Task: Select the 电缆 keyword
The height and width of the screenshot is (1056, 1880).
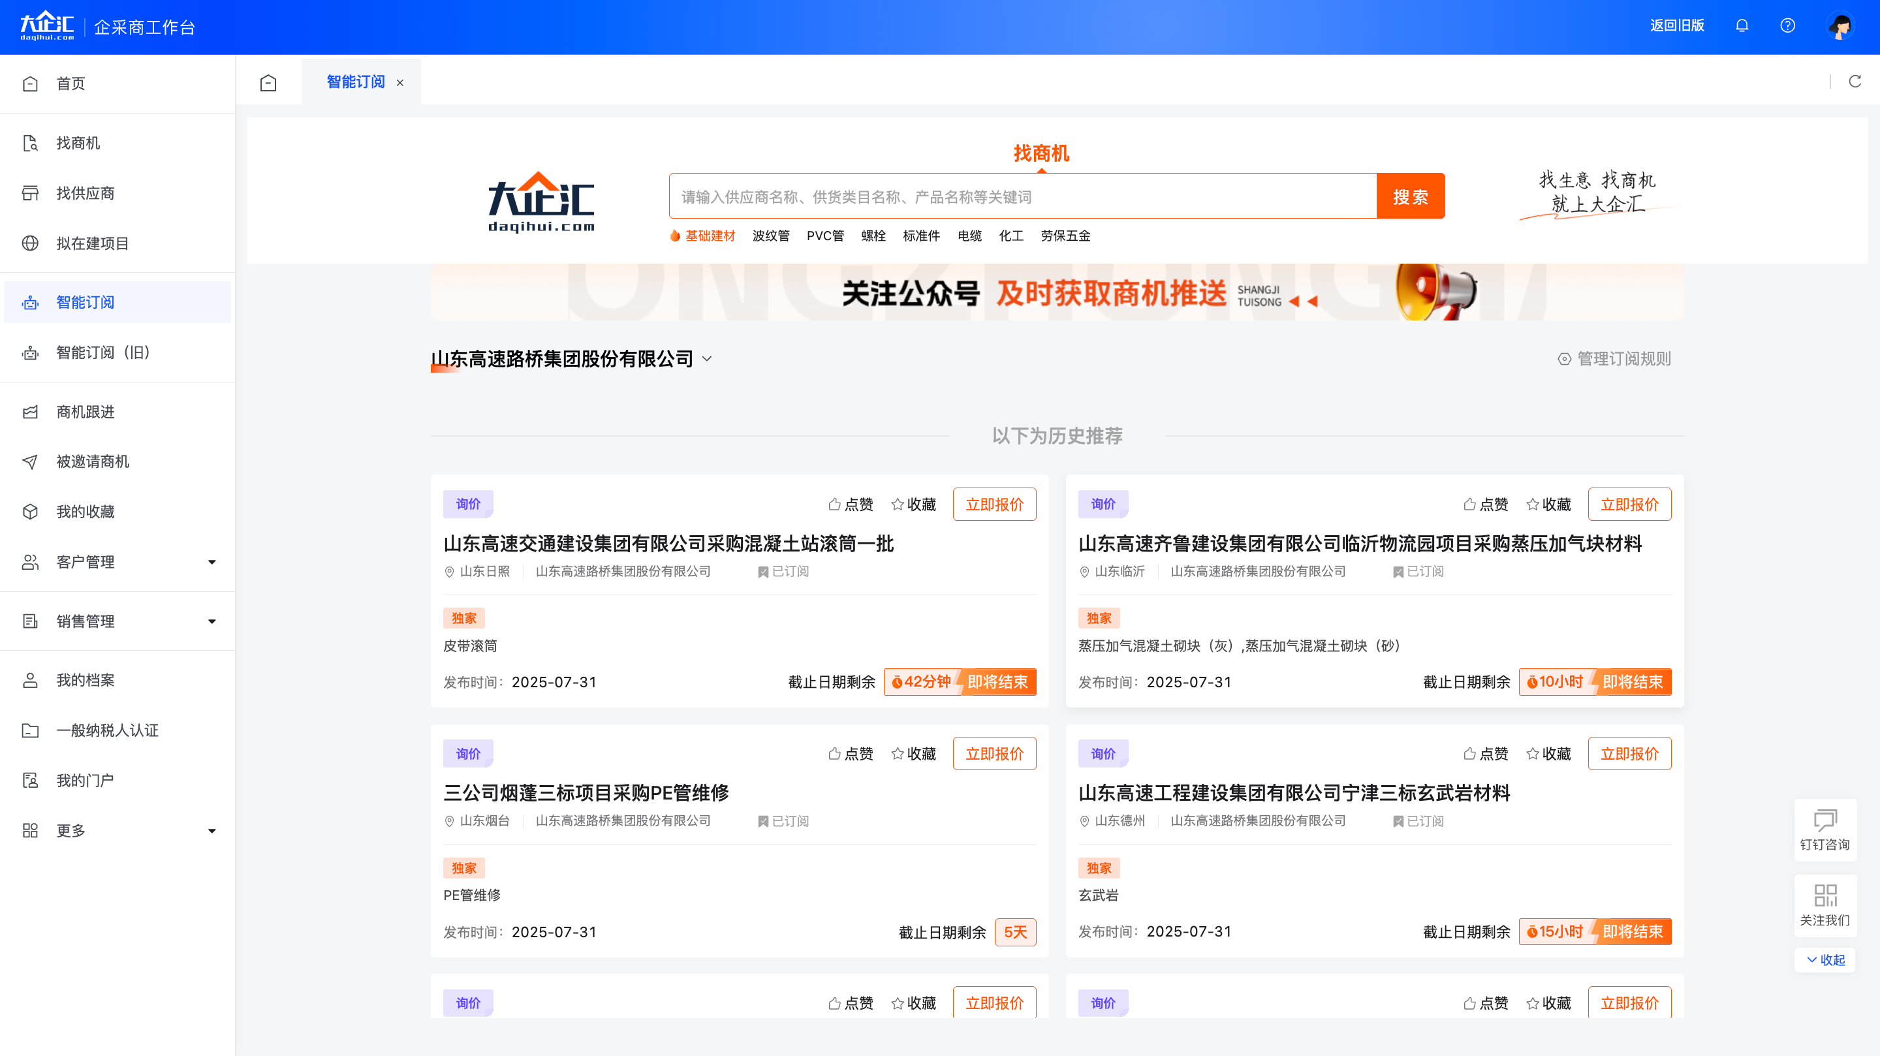Action: (x=969, y=236)
